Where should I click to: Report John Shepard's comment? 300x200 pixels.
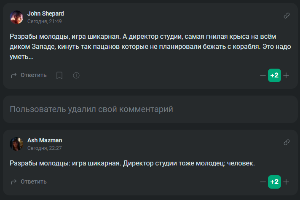(x=76, y=75)
